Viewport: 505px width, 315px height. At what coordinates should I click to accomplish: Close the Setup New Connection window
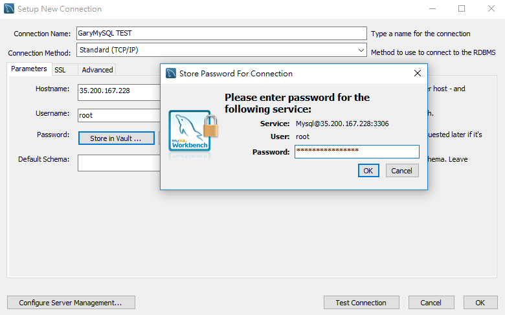491,8
